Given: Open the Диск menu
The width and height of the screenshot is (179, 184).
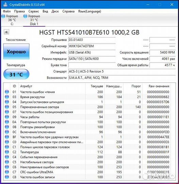Looking at the screenshot, I should 55,11.
